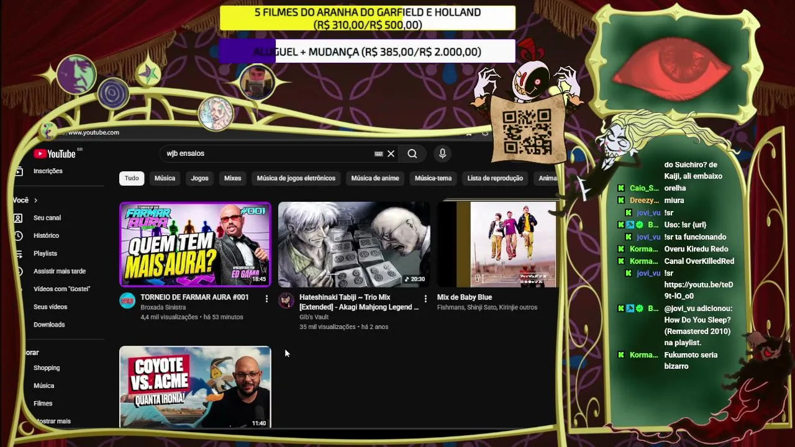The width and height of the screenshot is (795, 447).
Task: Click the 11:40 duration badge
Action: 259,423
